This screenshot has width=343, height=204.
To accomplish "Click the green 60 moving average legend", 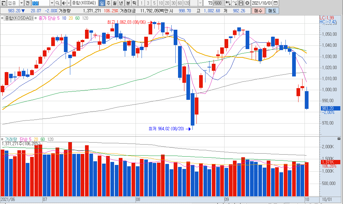I will 77,18.
